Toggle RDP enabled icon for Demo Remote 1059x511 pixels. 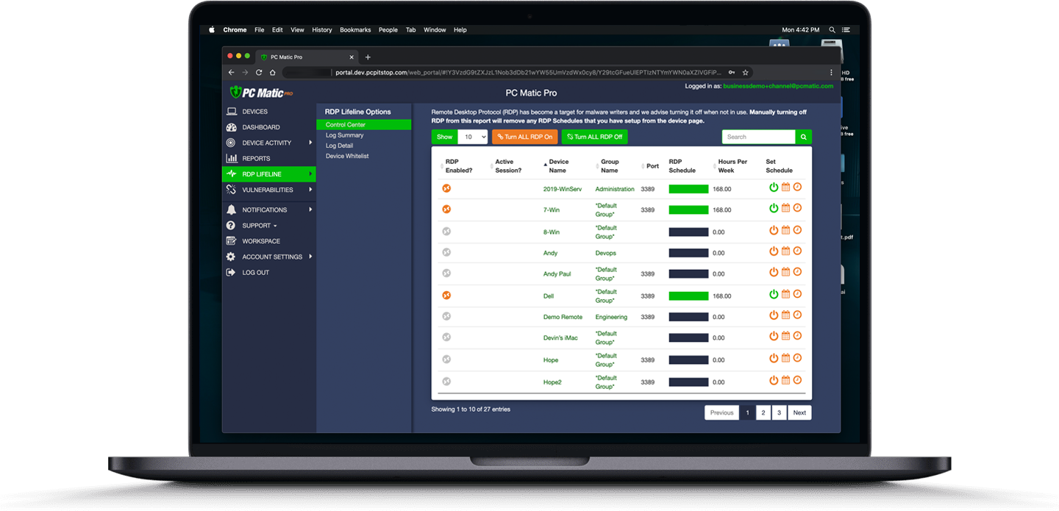446,316
